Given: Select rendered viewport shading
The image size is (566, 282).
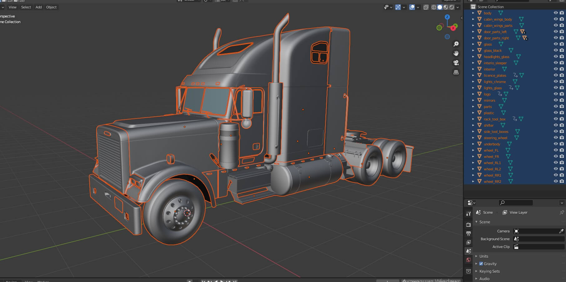Looking at the screenshot, I should [x=452, y=7].
